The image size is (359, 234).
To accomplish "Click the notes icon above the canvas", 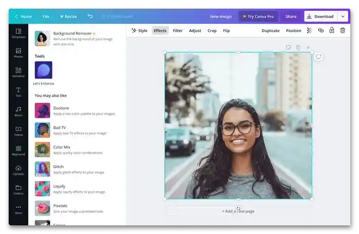I will tap(289, 48).
